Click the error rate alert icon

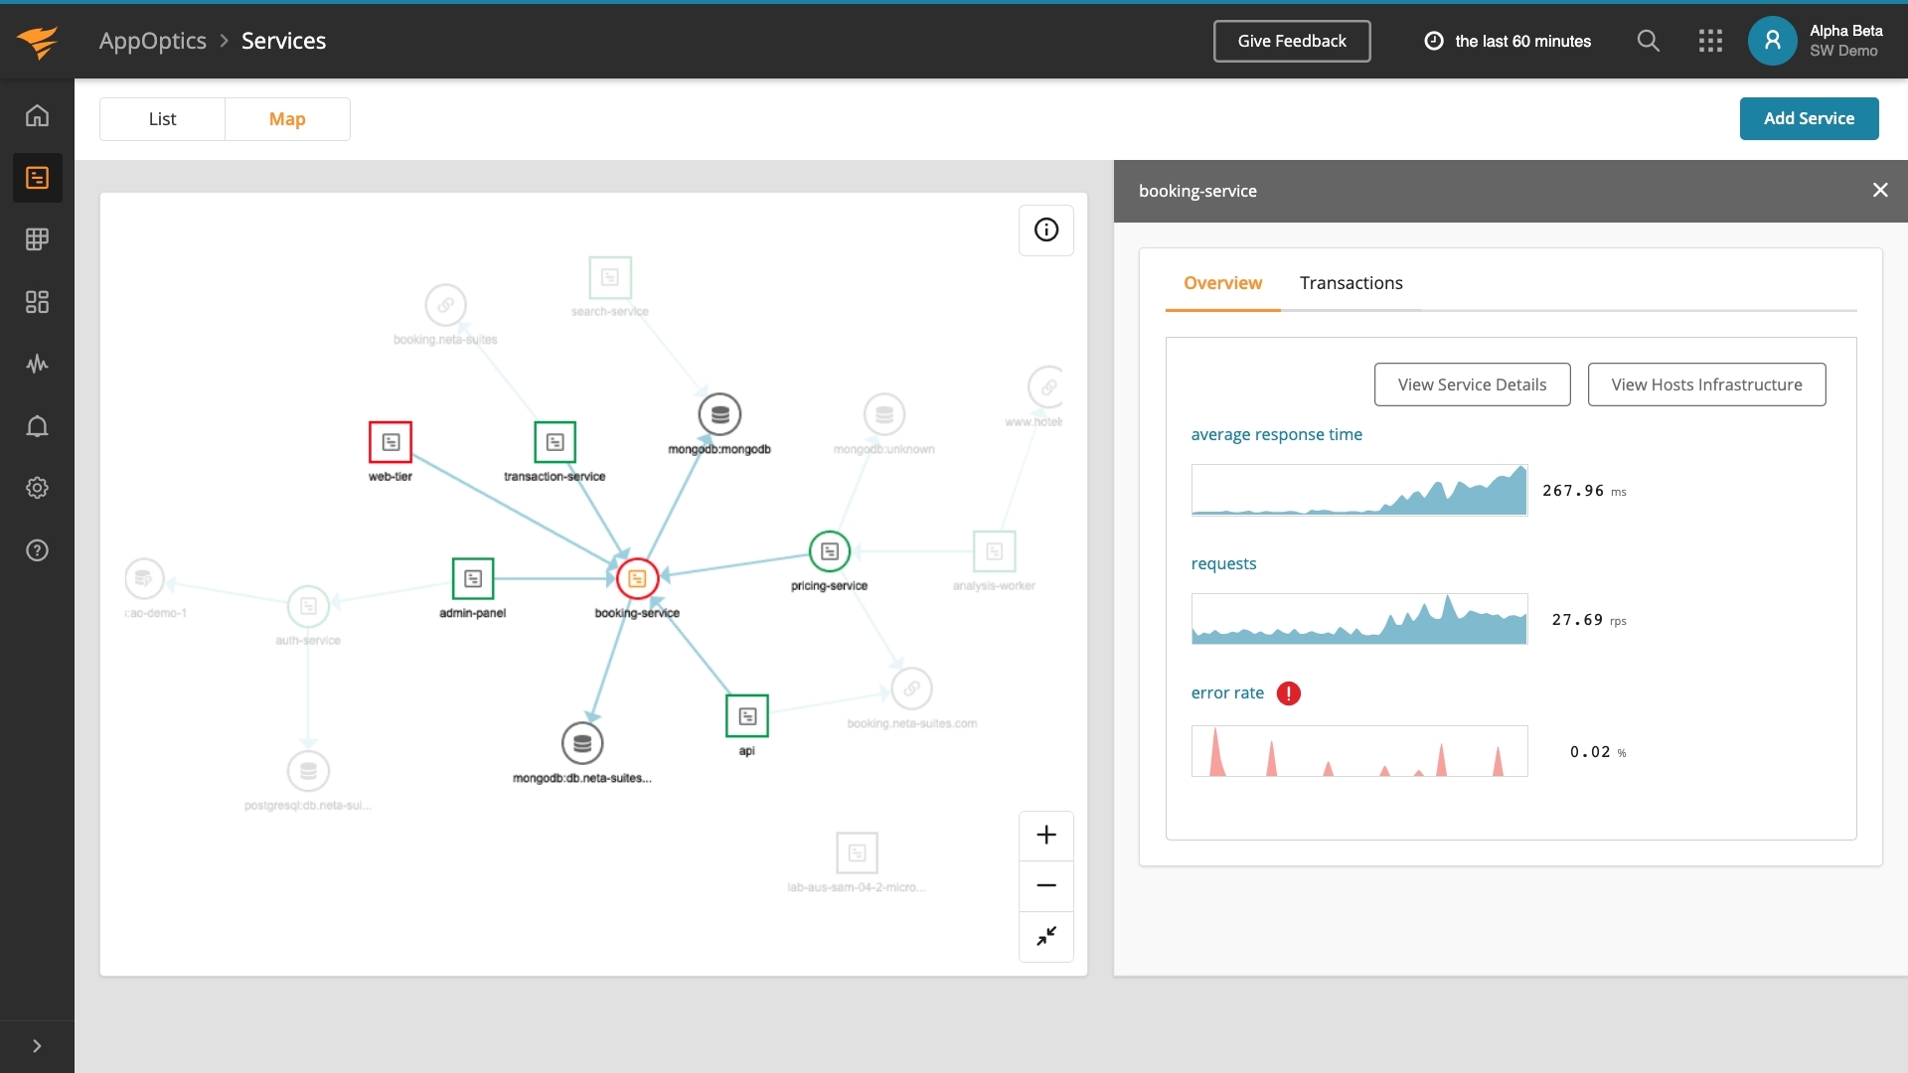[1288, 693]
